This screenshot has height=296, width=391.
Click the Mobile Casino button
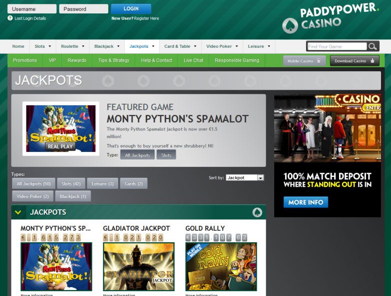304,61
